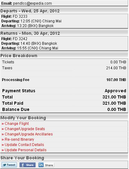Share booking on Facebook
The image size is (129, 169).
[x=27, y=165]
